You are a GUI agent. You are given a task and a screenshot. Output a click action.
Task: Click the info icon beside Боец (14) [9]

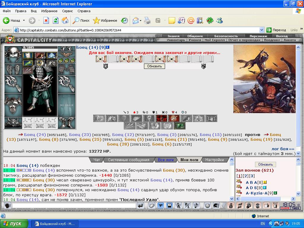click(108, 47)
